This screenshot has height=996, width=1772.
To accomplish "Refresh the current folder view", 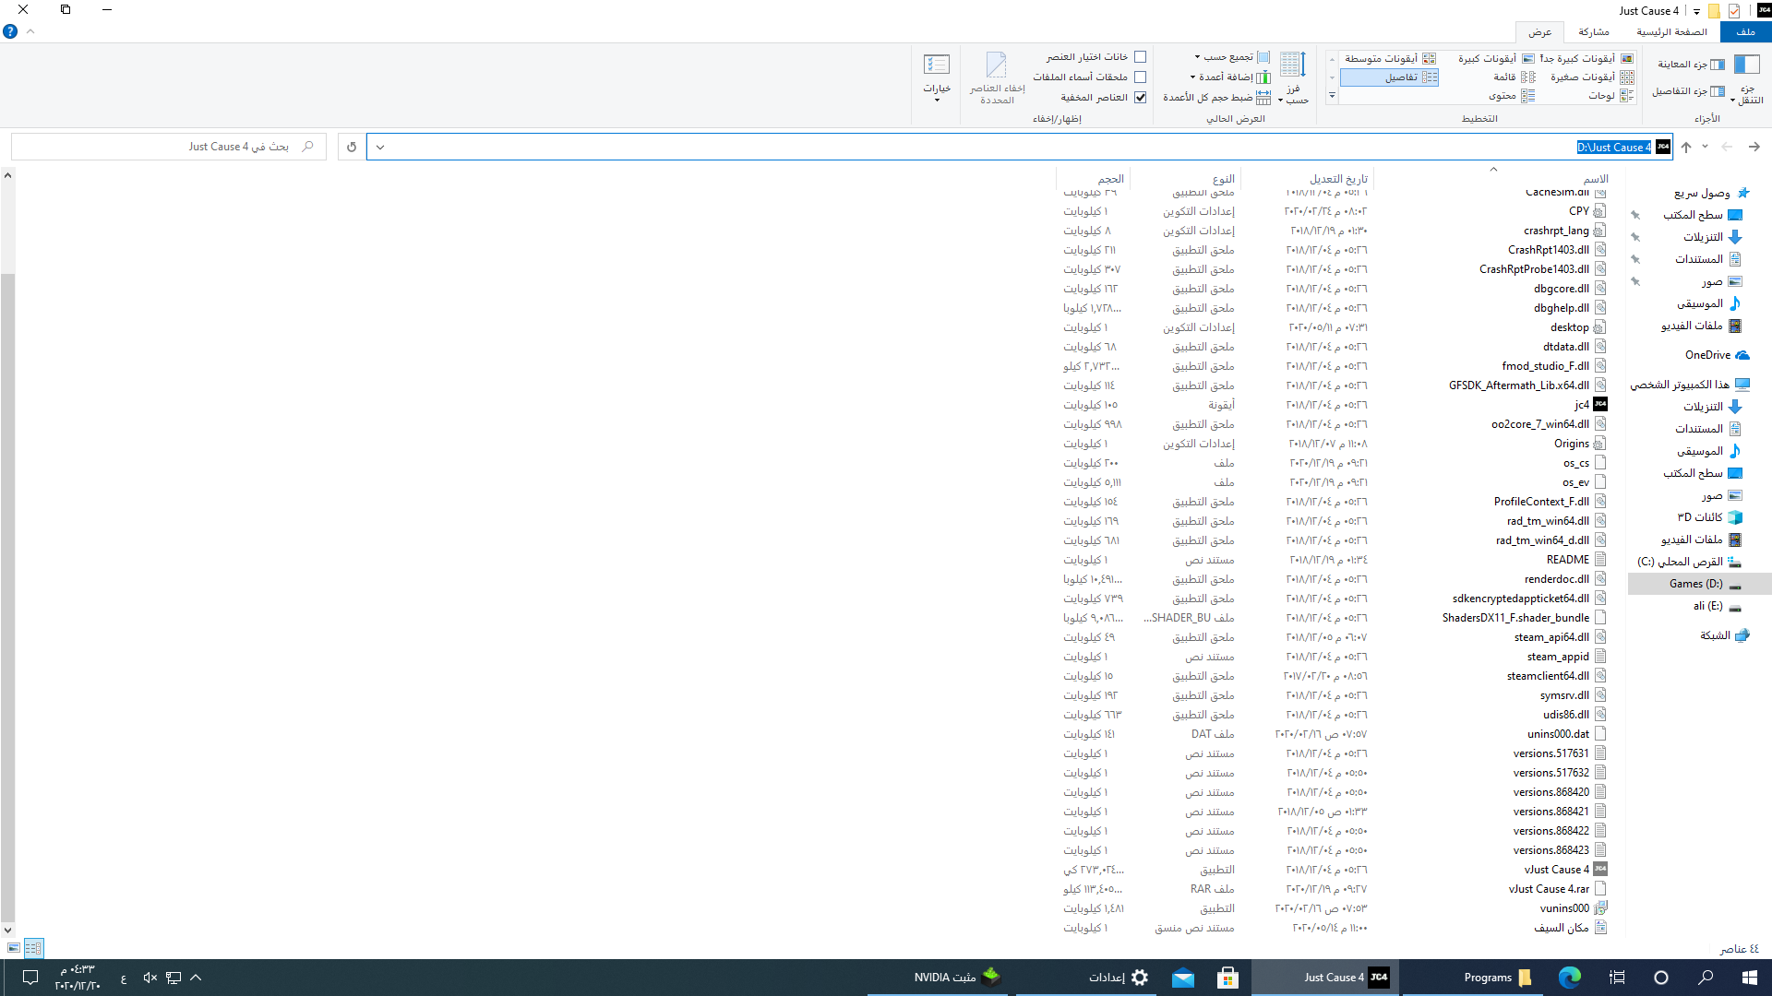I will (x=352, y=147).
